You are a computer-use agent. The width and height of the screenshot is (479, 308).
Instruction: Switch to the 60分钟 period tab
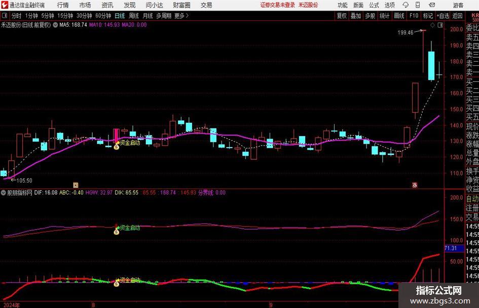point(103,16)
